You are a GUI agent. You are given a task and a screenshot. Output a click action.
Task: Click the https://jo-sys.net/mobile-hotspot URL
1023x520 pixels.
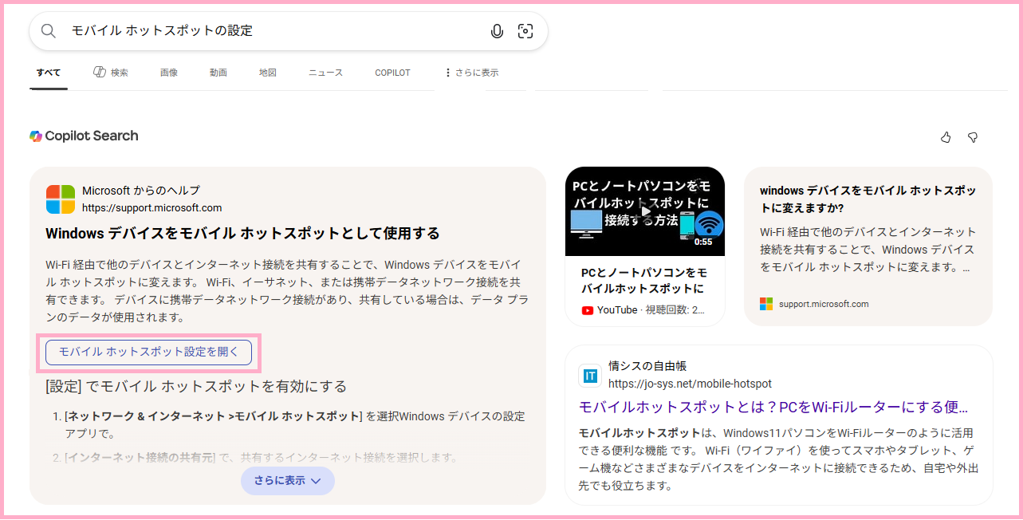click(x=690, y=384)
